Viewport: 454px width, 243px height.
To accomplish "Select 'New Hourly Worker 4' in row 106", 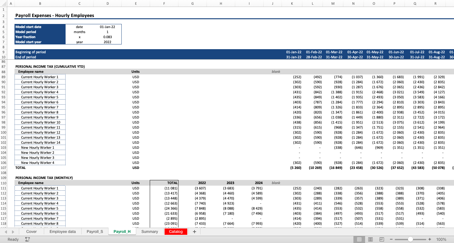I will pyautogui.click(x=40, y=163).
